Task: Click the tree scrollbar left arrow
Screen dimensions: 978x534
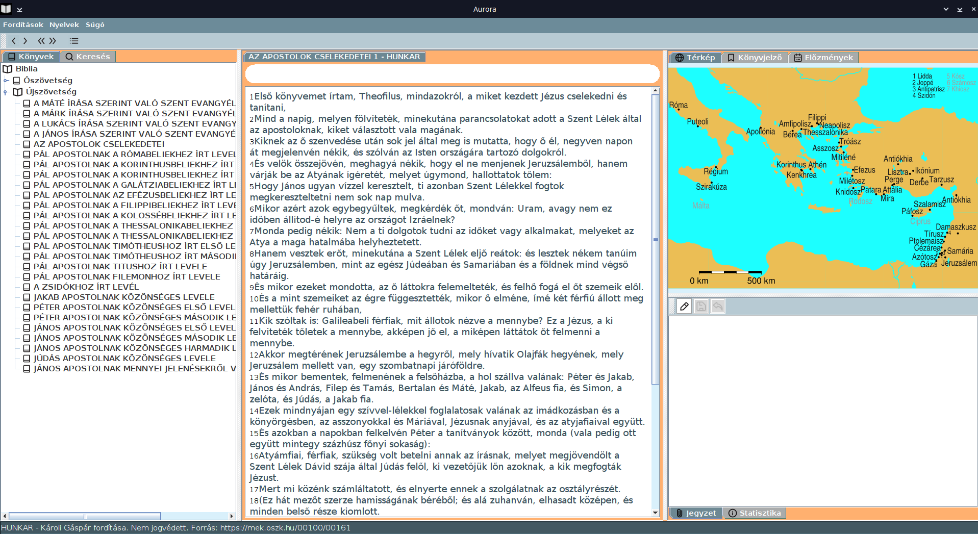Action: click(5, 516)
